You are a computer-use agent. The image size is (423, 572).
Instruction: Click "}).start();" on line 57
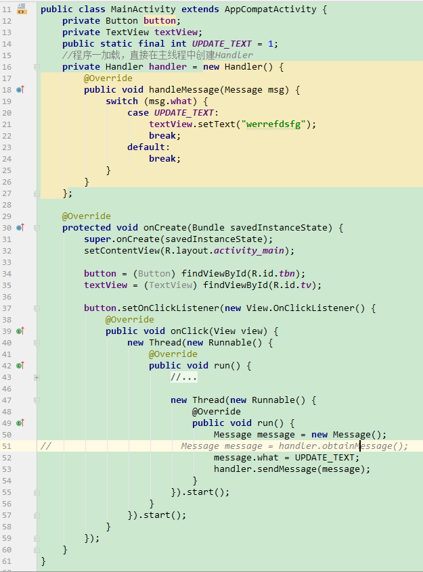point(157,515)
